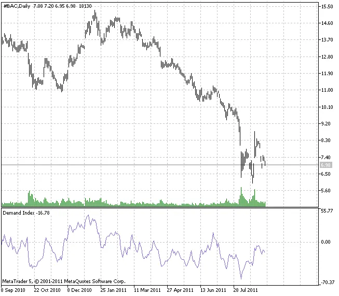
Task: Select the 28 Jul 2011 date label
Action: 246,290
